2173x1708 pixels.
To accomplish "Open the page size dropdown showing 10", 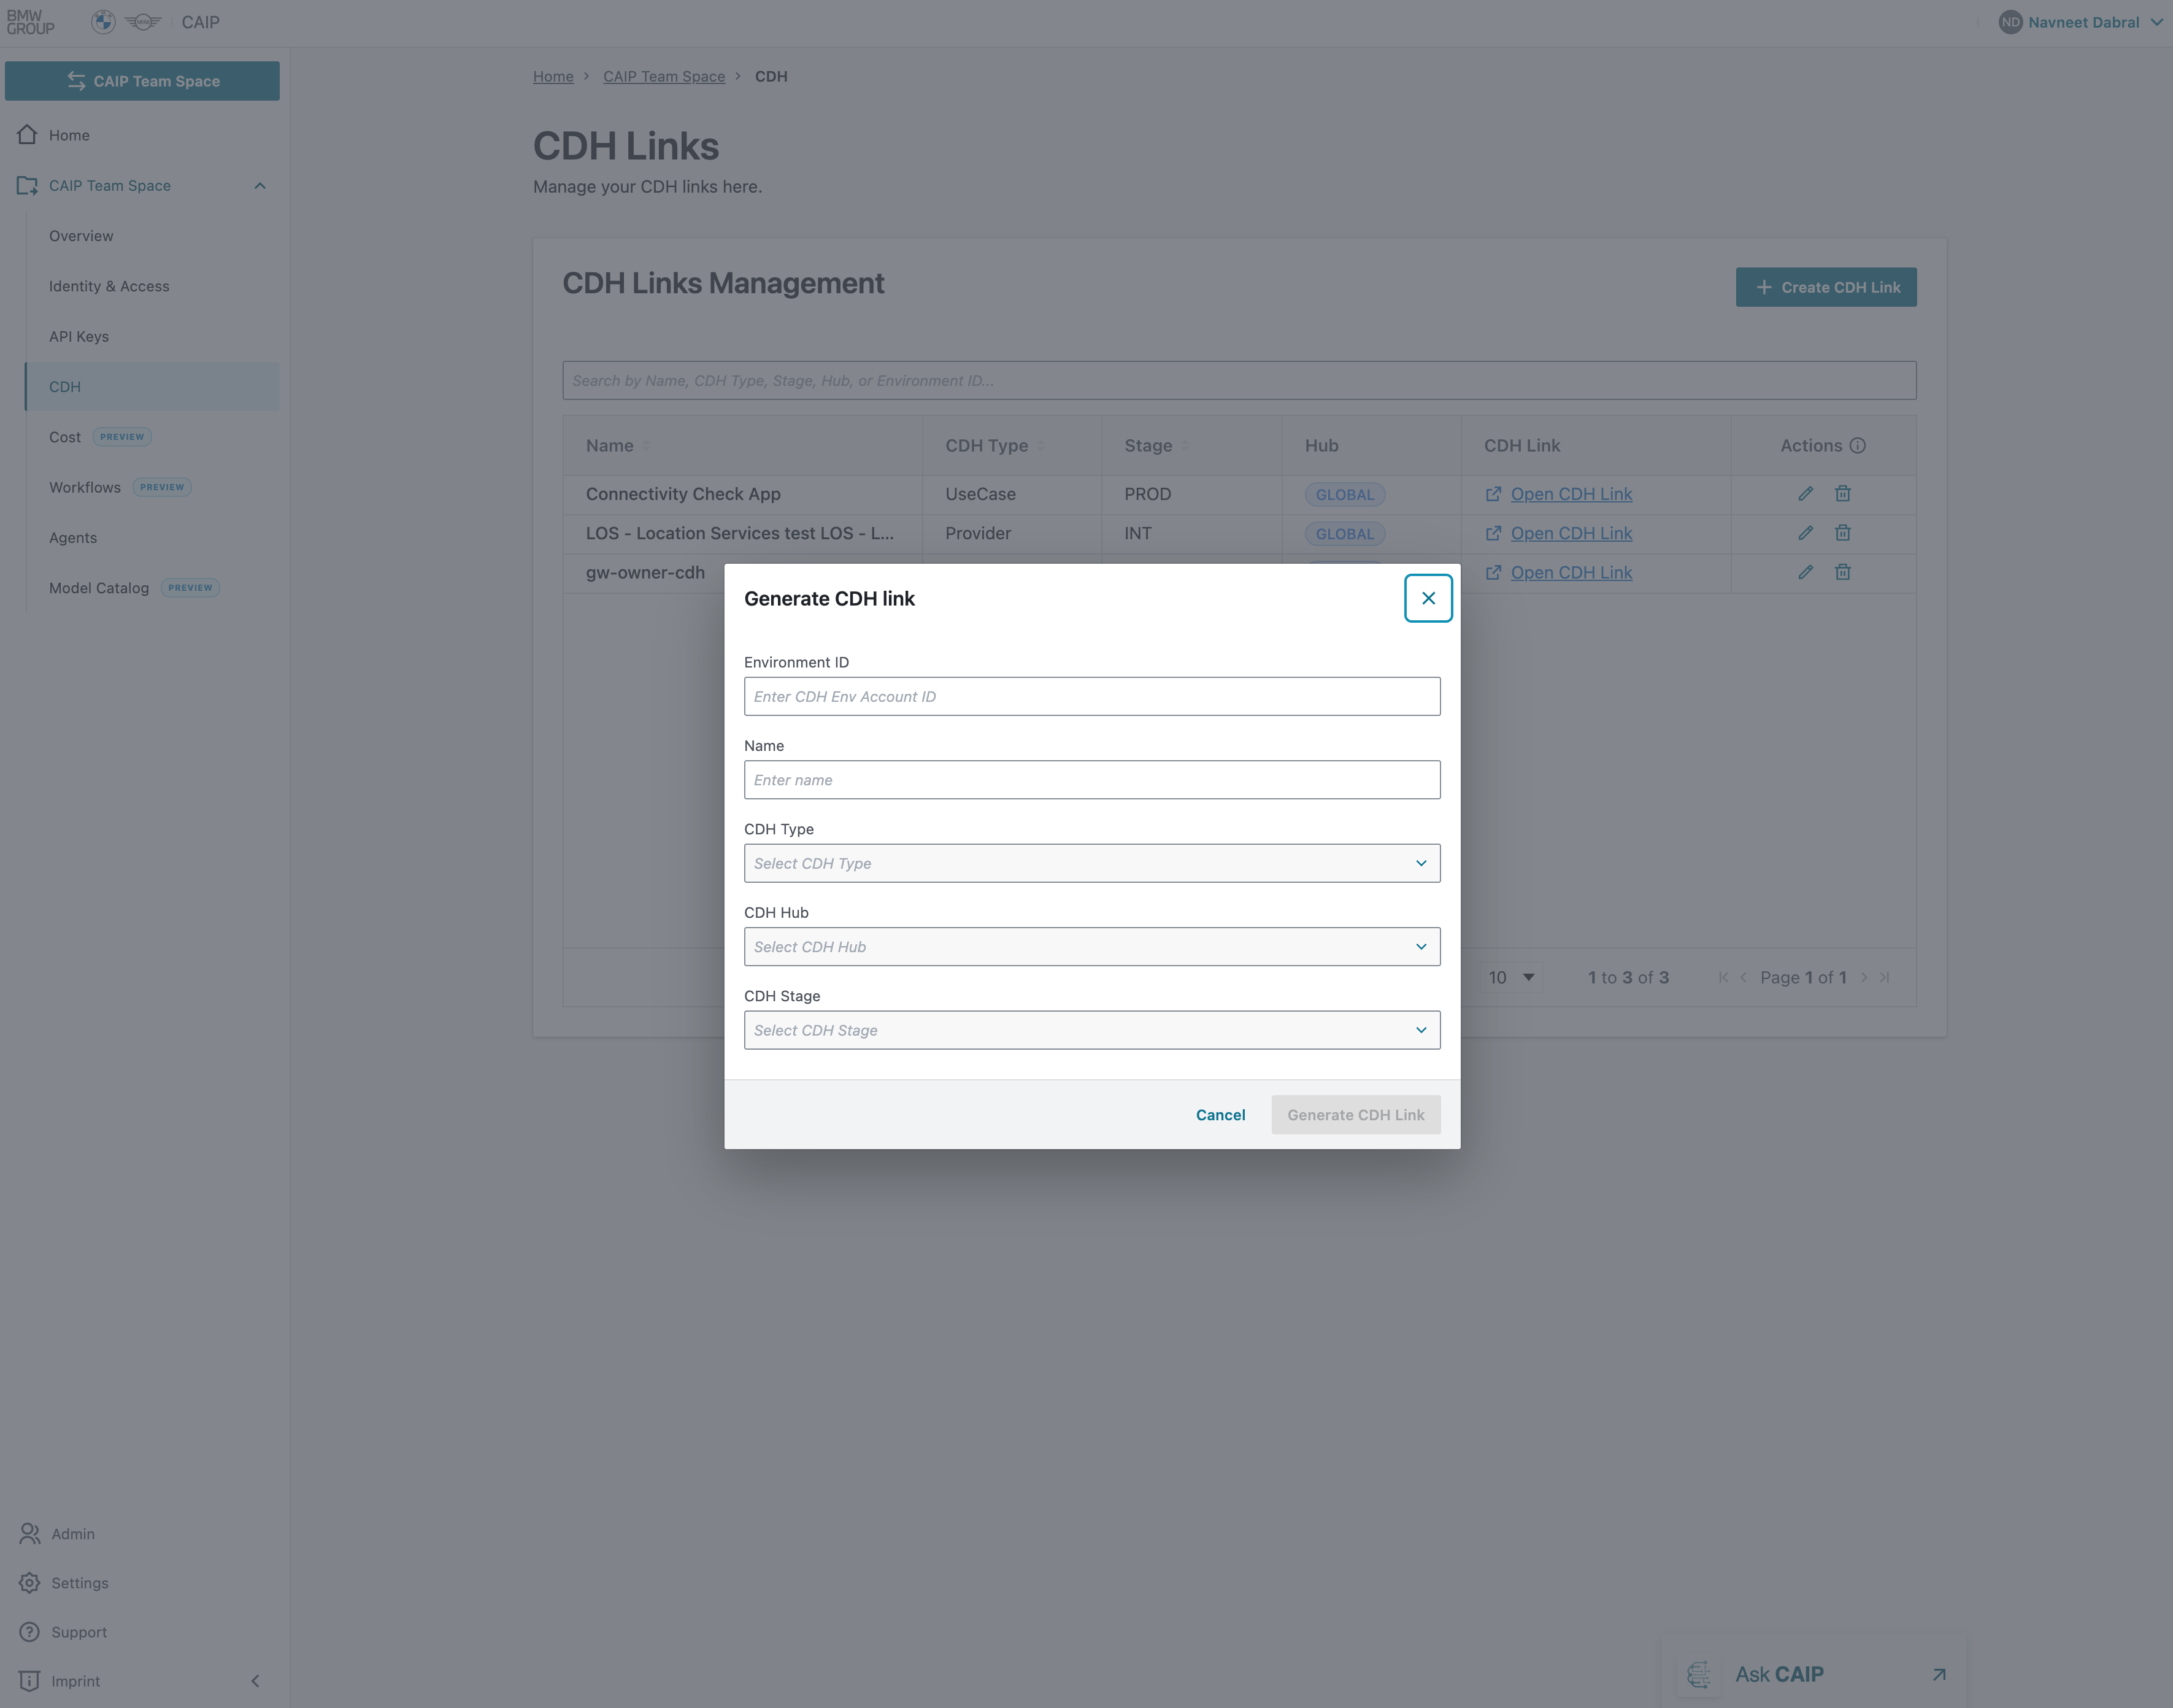I will point(1511,977).
